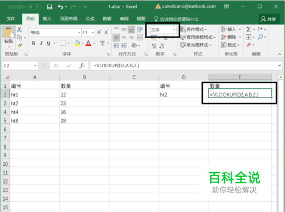
Task: Switch to the 审阅 tab
Action: coord(124,19)
